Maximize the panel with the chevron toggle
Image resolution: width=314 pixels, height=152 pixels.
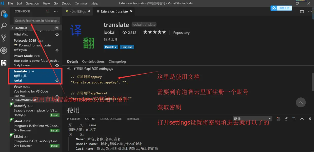302,119
